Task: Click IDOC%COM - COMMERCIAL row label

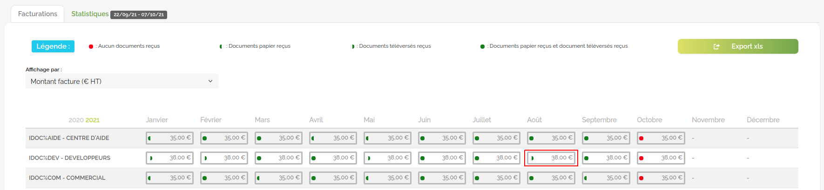Action: (x=67, y=178)
